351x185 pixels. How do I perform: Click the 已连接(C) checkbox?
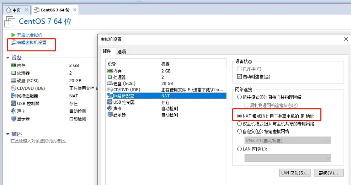pyautogui.click(x=239, y=69)
